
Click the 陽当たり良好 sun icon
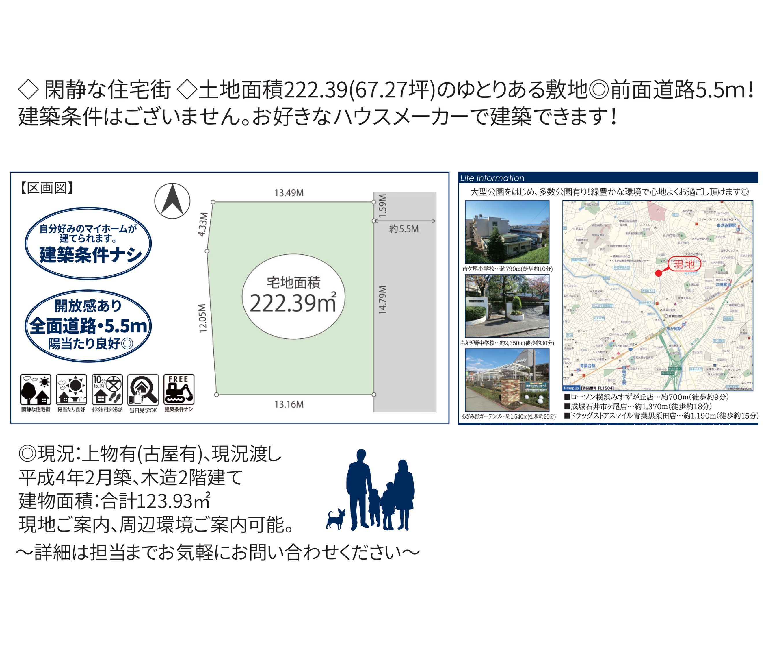(71, 390)
